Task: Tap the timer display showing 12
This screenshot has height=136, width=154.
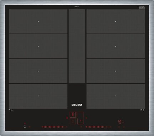Action: 119,121
